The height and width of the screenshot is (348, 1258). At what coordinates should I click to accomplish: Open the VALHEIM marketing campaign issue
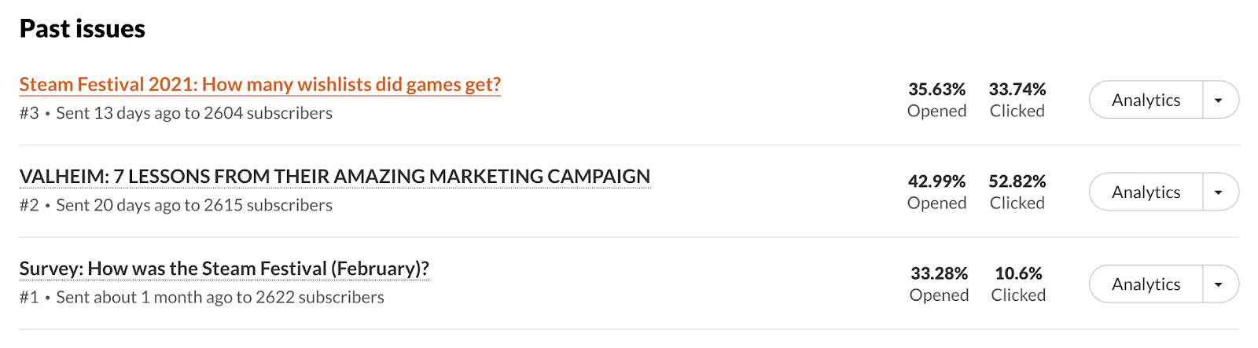pyautogui.click(x=334, y=177)
